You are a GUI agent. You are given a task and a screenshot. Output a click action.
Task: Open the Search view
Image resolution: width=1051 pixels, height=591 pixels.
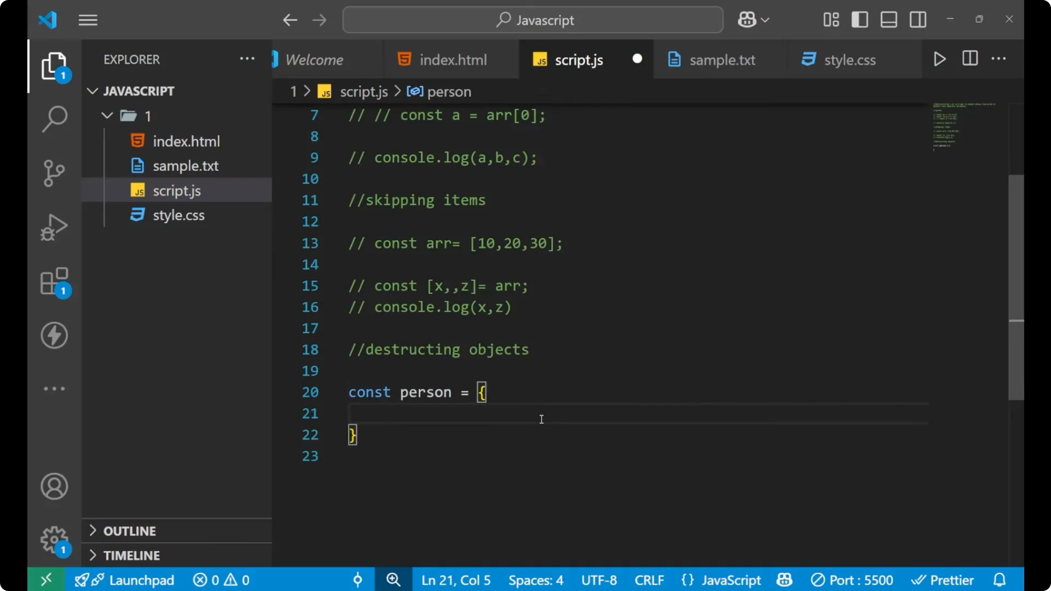tap(54, 119)
